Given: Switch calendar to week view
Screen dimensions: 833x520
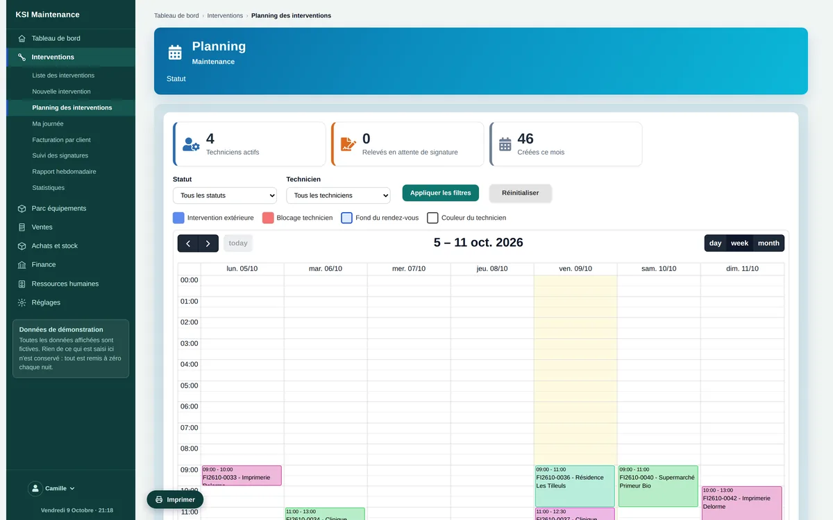Looking at the screenshot, I should (x=740, y=243).
